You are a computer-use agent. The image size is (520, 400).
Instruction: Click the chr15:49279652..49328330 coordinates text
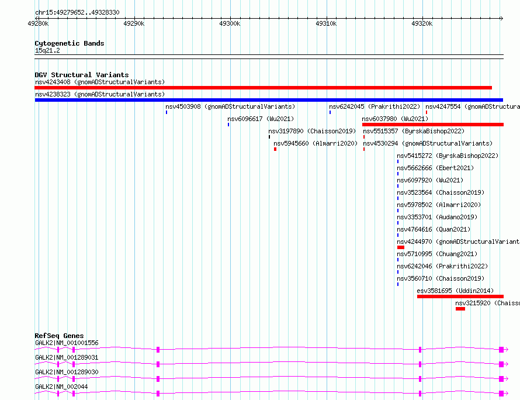77,12
